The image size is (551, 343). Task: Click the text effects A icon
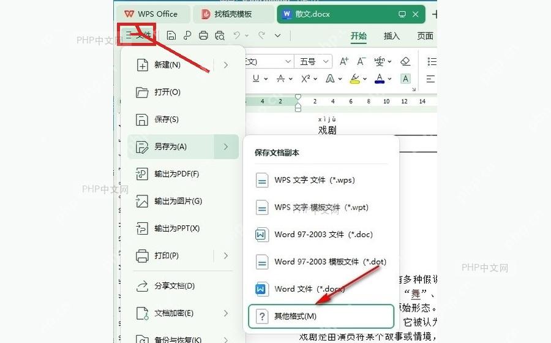(330, 78)
